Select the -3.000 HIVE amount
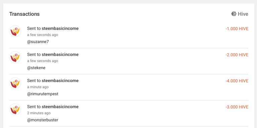This screenshot has height=128, width=257. click(x=237, y=107)
